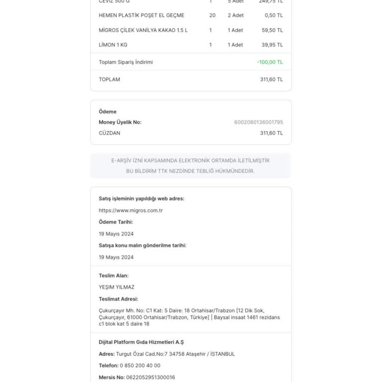Click the MİGROS ÇİLEK VANİLYA KAKAO item
This screenshot has width=382, height=382.
pyautogui.click(x=143, y=30)
